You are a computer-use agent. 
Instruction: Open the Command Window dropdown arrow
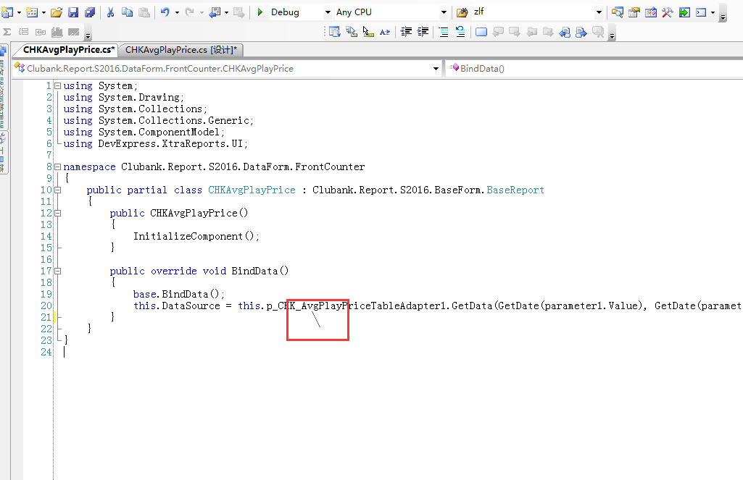click(713, 12)
